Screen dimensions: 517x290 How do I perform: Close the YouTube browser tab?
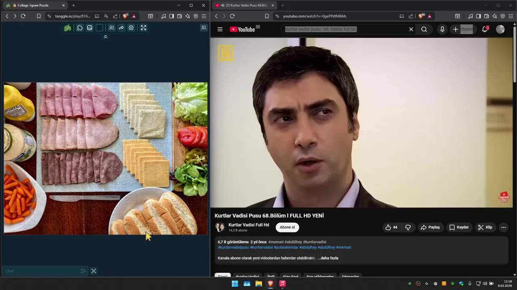[x=273, y=5]
